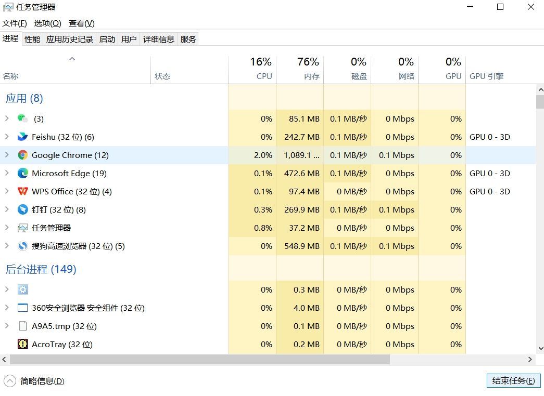Expand the unnamed gear process row
This screenshot has width=544, height=396.
click(7, 289)
